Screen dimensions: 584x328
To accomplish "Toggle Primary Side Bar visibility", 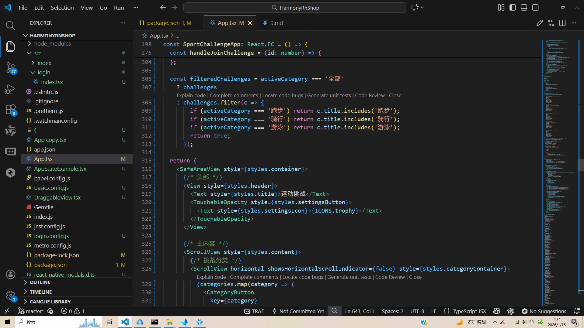I will (x=513, y=8).
